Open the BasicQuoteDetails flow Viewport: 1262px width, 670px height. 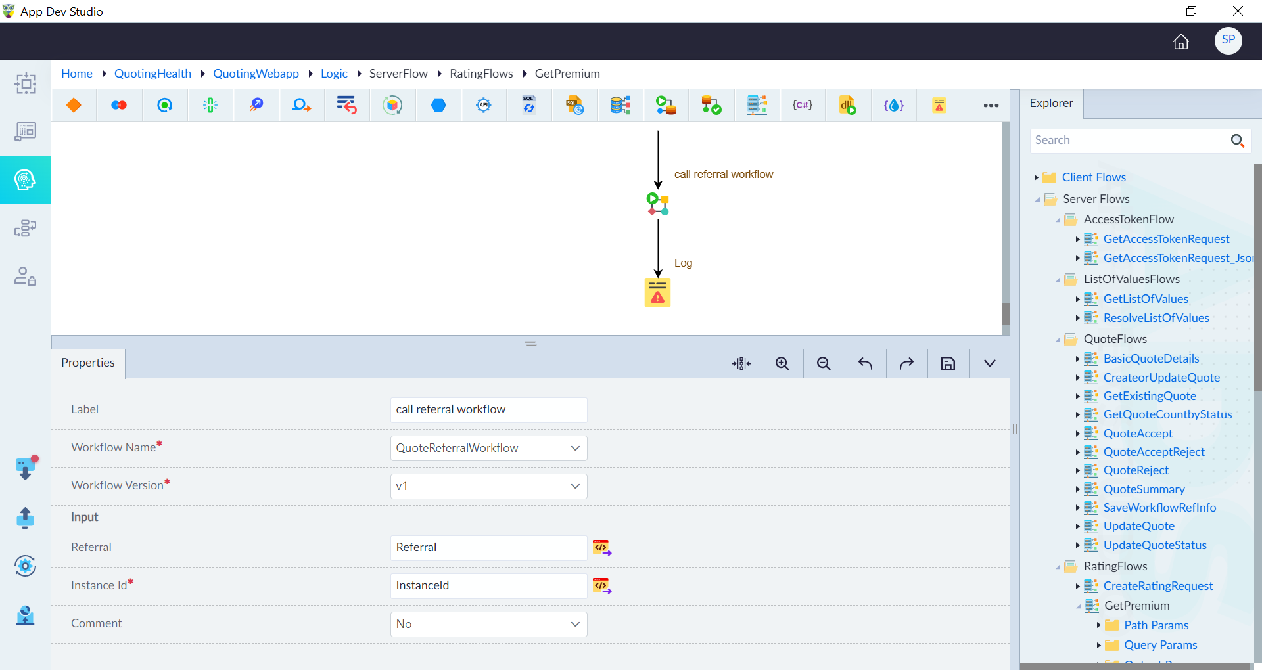[1151, 359]
